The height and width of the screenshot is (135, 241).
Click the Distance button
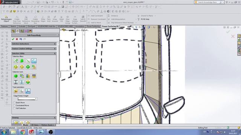pyautogui.click(x=113, y=16)
